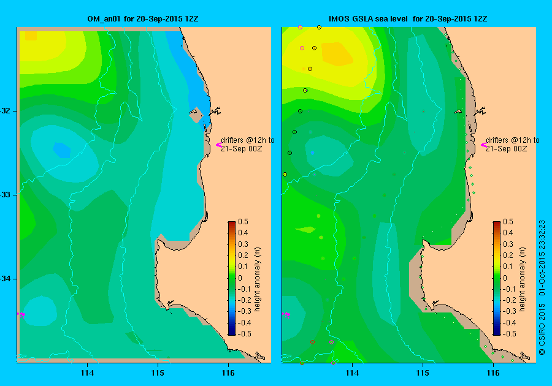Click the CSIRO 2015 copyright timestamp text
This screenshot has width=552, height=386.
click(x=542, y=287)
